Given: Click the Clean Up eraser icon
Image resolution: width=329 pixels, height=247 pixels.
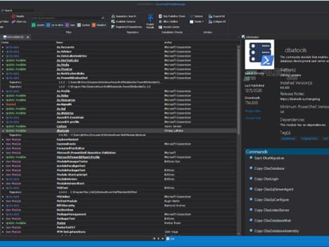Looking at the screenshot, I should click(x=14, y=22).
